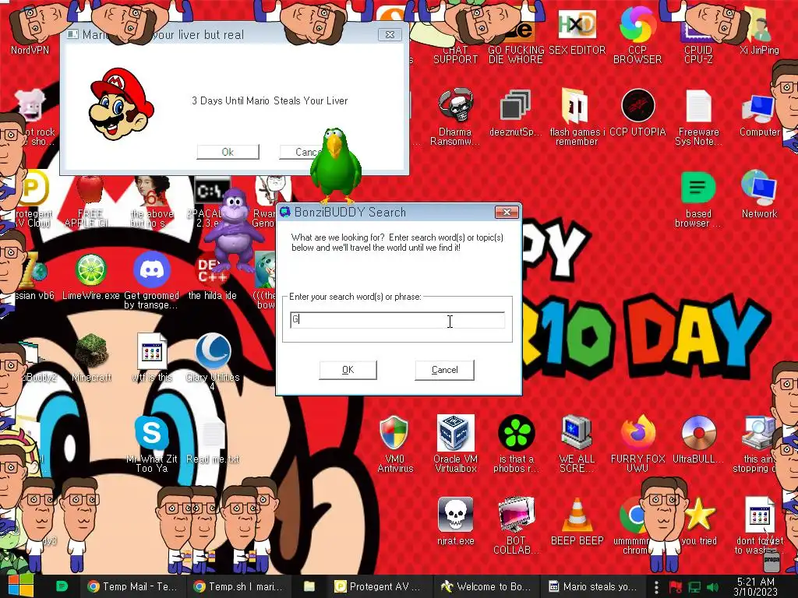
Task: Click the purple Bonzi gorilla character
Action: coord(233,231)
